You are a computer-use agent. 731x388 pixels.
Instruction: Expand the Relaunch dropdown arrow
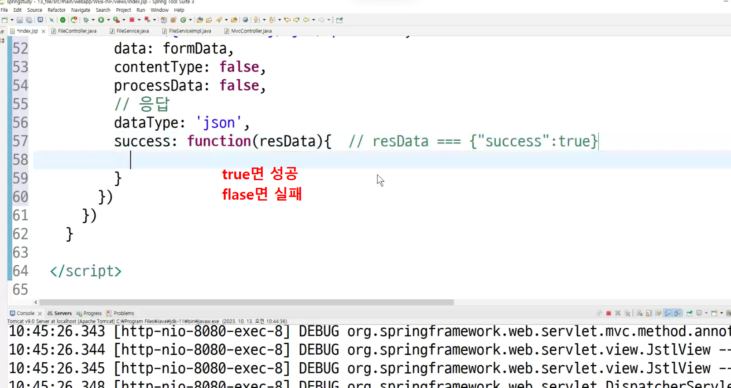coord(155,20)
